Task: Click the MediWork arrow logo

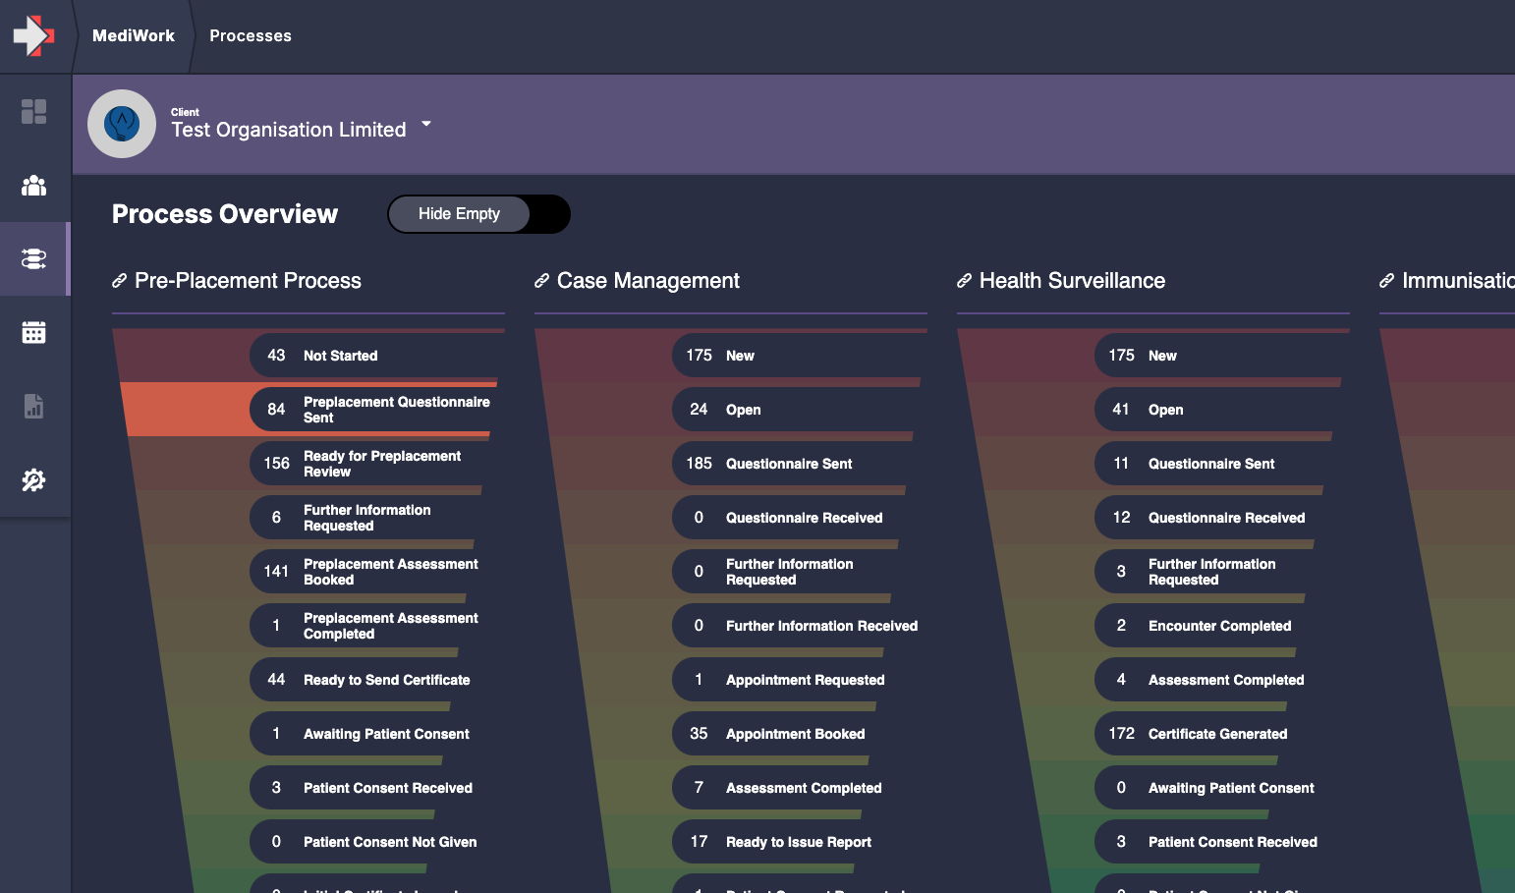Action: pyautogui.click(x=32, y=35)
